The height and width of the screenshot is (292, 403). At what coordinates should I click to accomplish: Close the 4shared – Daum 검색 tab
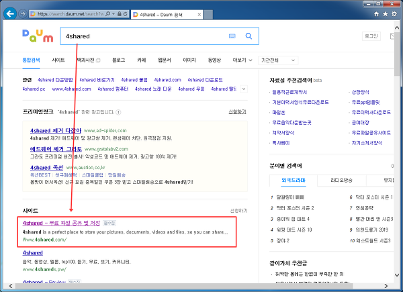(x=199, y=15)
